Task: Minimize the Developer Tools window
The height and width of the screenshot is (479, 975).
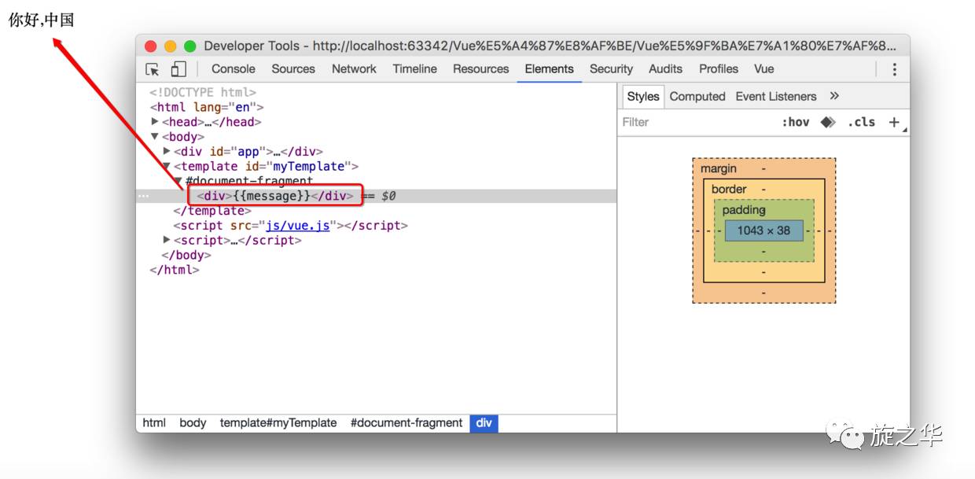Action: 171,46
